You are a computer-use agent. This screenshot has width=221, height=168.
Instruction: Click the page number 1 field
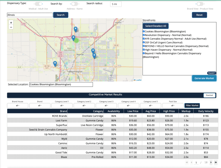pos(196,163)
